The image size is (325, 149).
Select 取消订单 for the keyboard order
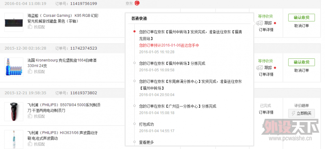301,26
